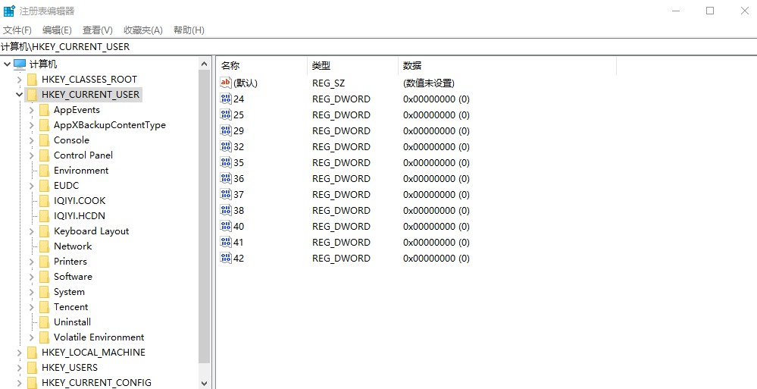This screenshot has width=757, height=389.
Task: Expand the AppEvents key
Action: 31,110
